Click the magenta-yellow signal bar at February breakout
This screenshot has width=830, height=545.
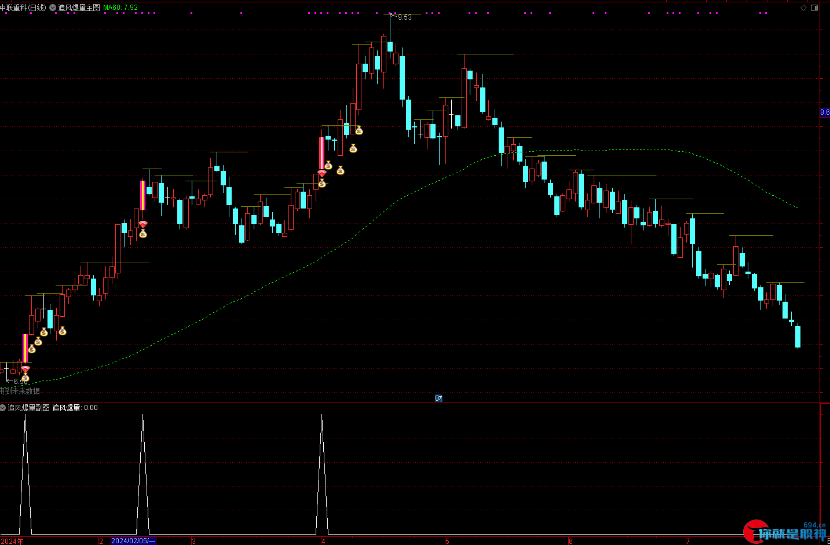point(142,195)
